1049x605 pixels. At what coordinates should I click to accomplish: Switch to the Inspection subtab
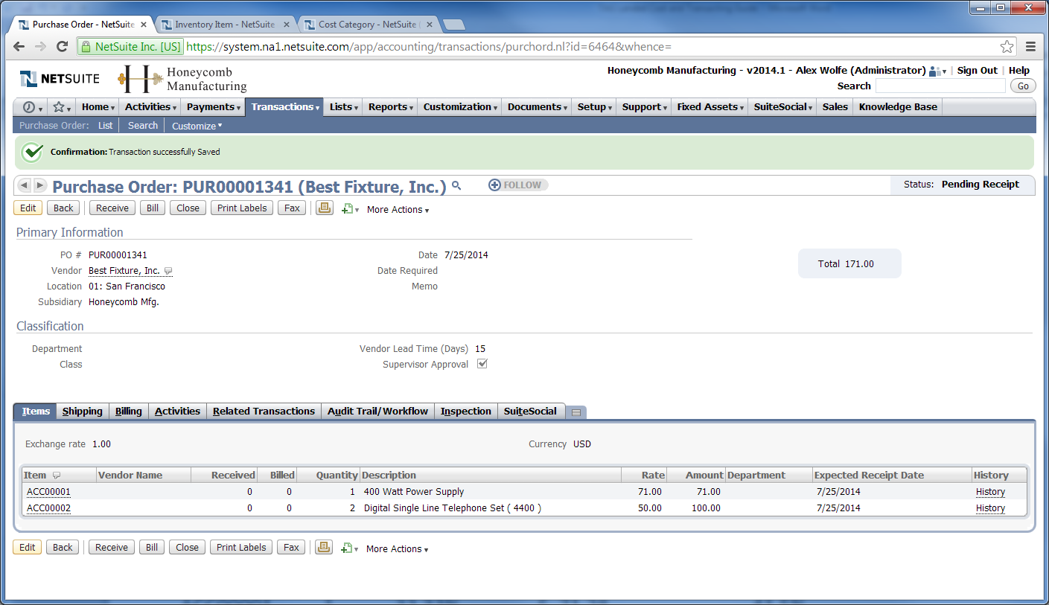[466, 412]
